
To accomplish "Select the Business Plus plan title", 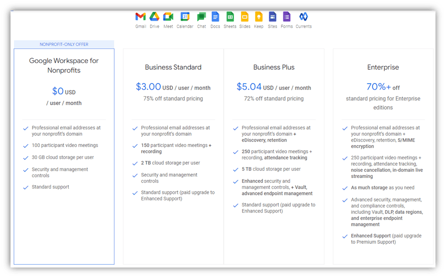I will [x=274, y=67].
